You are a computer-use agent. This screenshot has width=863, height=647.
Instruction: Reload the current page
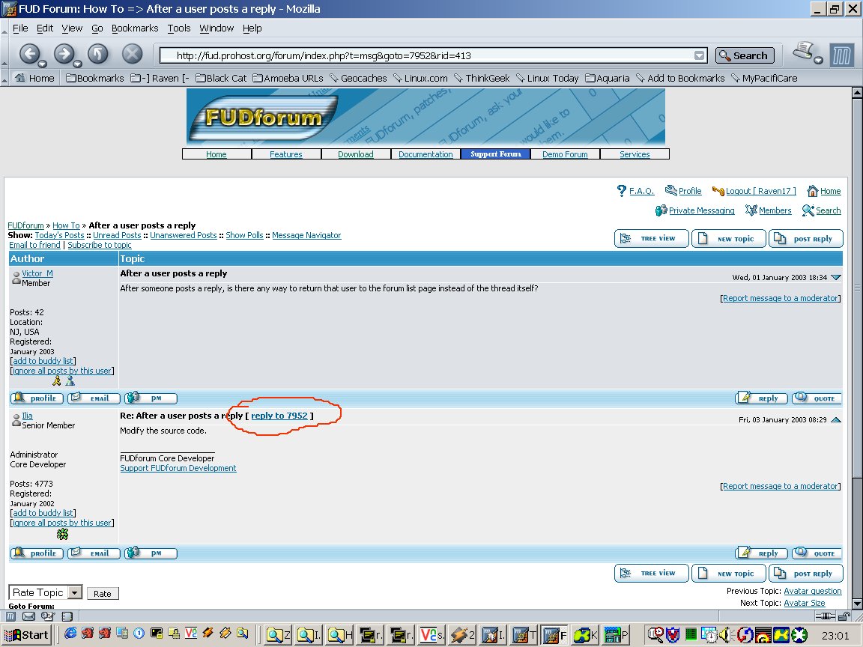click(98, 54)
